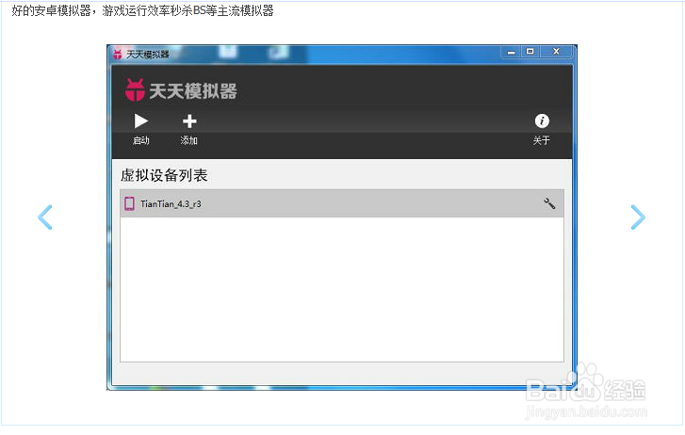The width and height of the screenshot is (685, 435).
Task: Click the 天天模拟器 title bar text
Action: [148, 55]
